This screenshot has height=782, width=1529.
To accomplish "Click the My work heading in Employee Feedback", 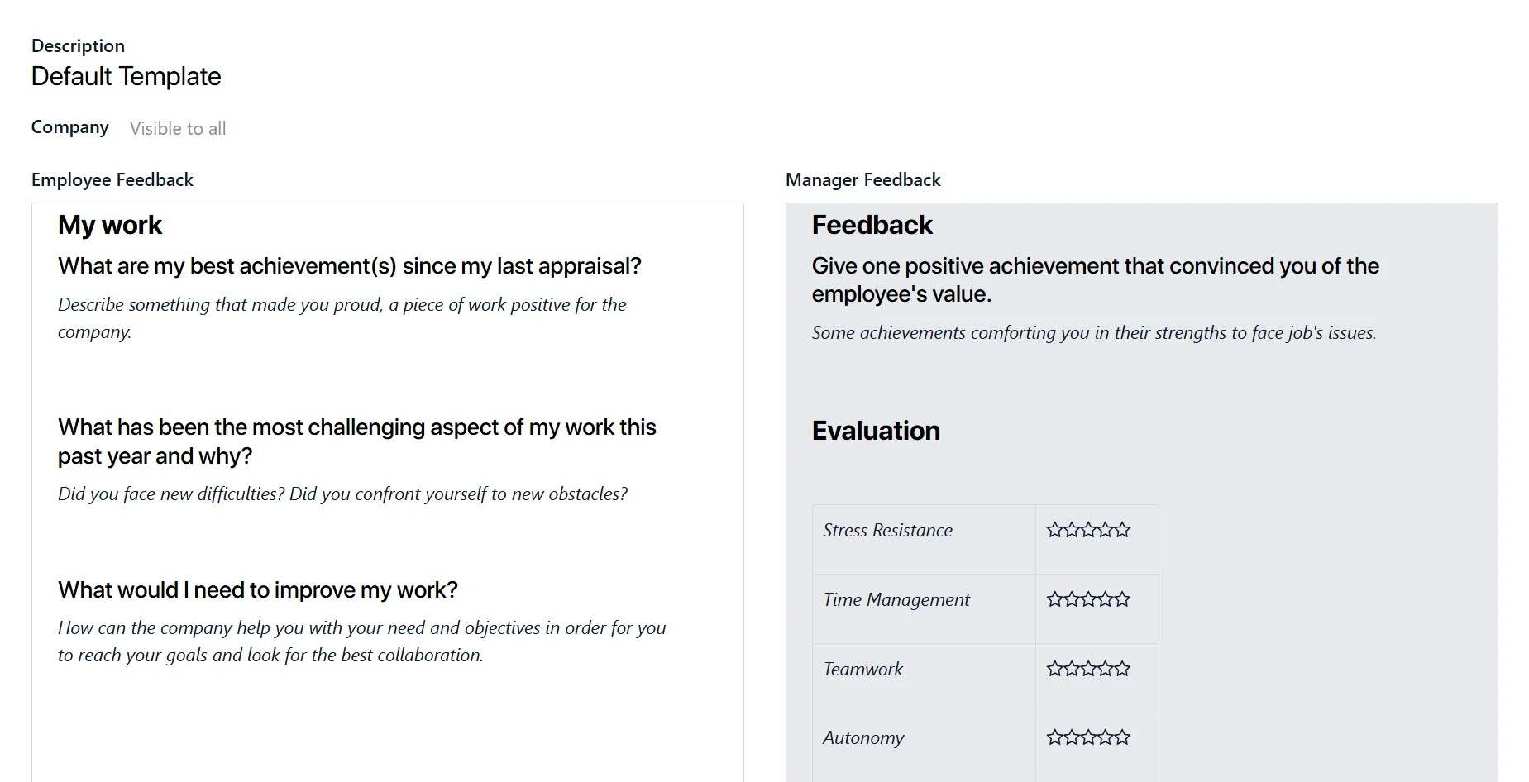I will [110, 225].
